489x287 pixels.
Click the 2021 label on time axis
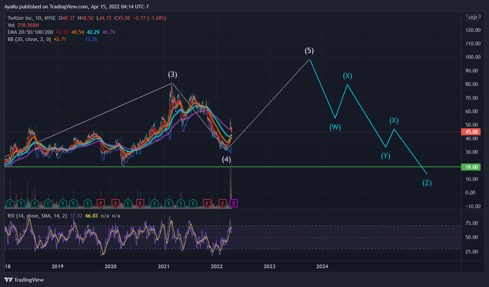[164, 267]
